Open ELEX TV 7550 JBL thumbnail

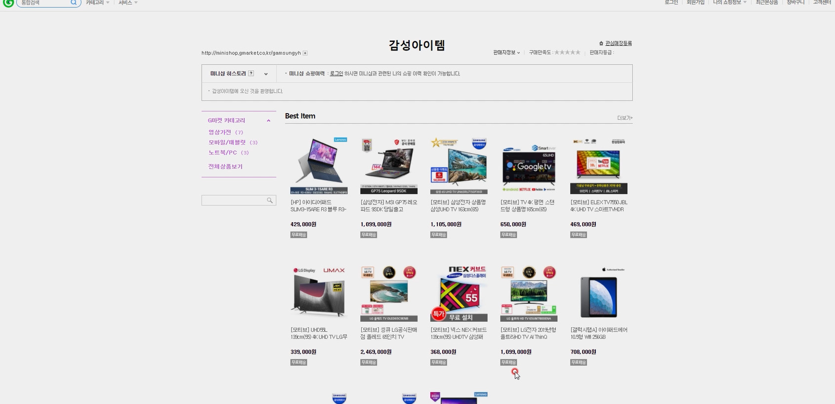point(599,165)
